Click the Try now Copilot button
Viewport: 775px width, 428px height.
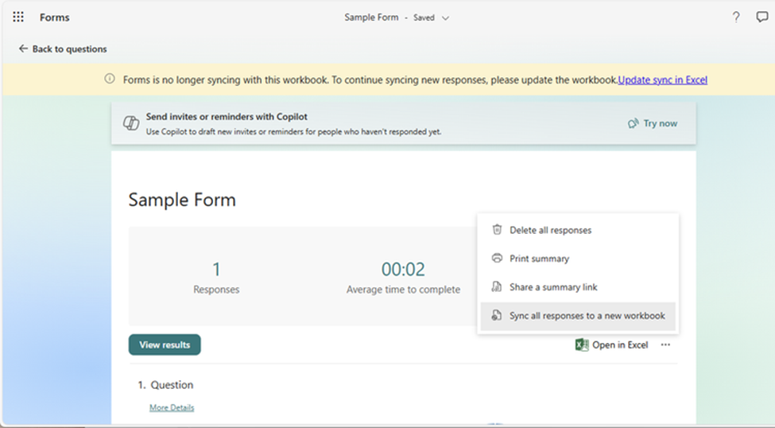pyautogui.click(x=653, y=123)
